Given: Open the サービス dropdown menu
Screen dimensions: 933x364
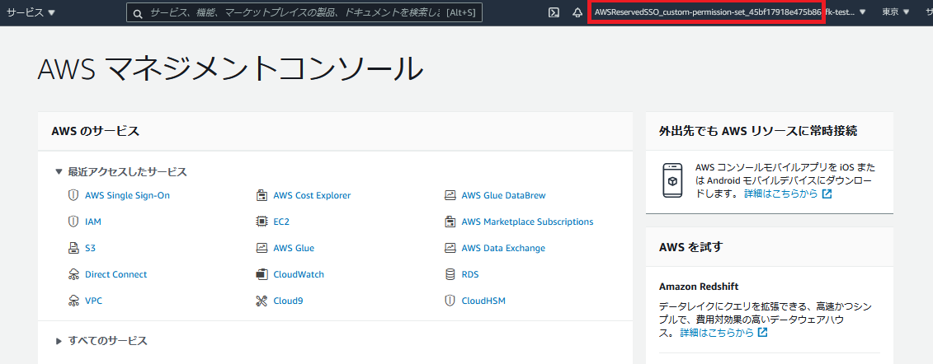Looking at the screenshot, I should (x=31, y=12).
